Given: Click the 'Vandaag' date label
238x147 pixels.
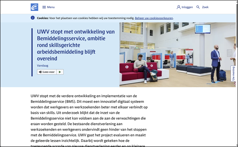Looking at the screenshot, I should click(x=43, y=66).
